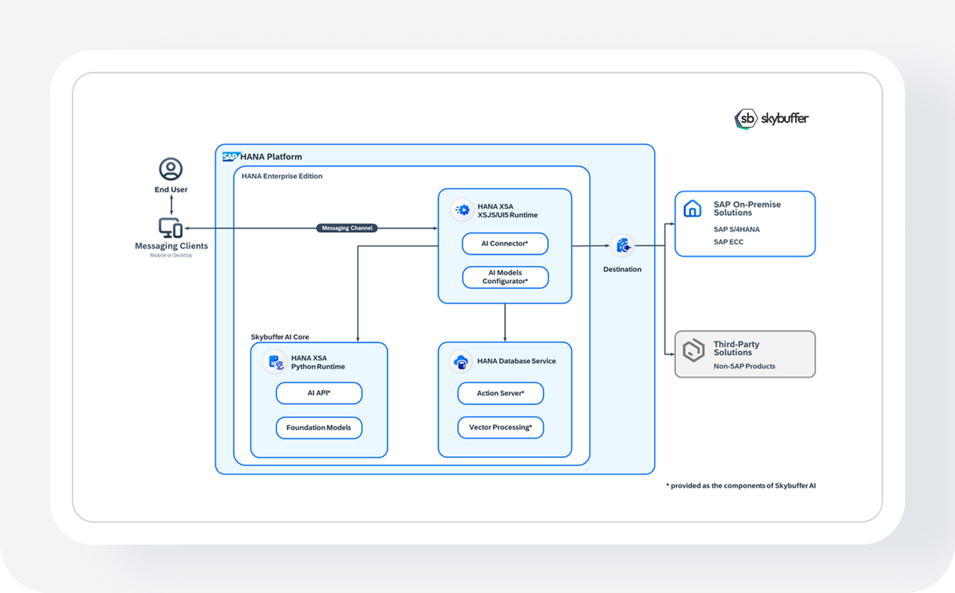Viewport: 955px width, 593px height.
Task: Click the Messaging Channel label
Action: 347,228
